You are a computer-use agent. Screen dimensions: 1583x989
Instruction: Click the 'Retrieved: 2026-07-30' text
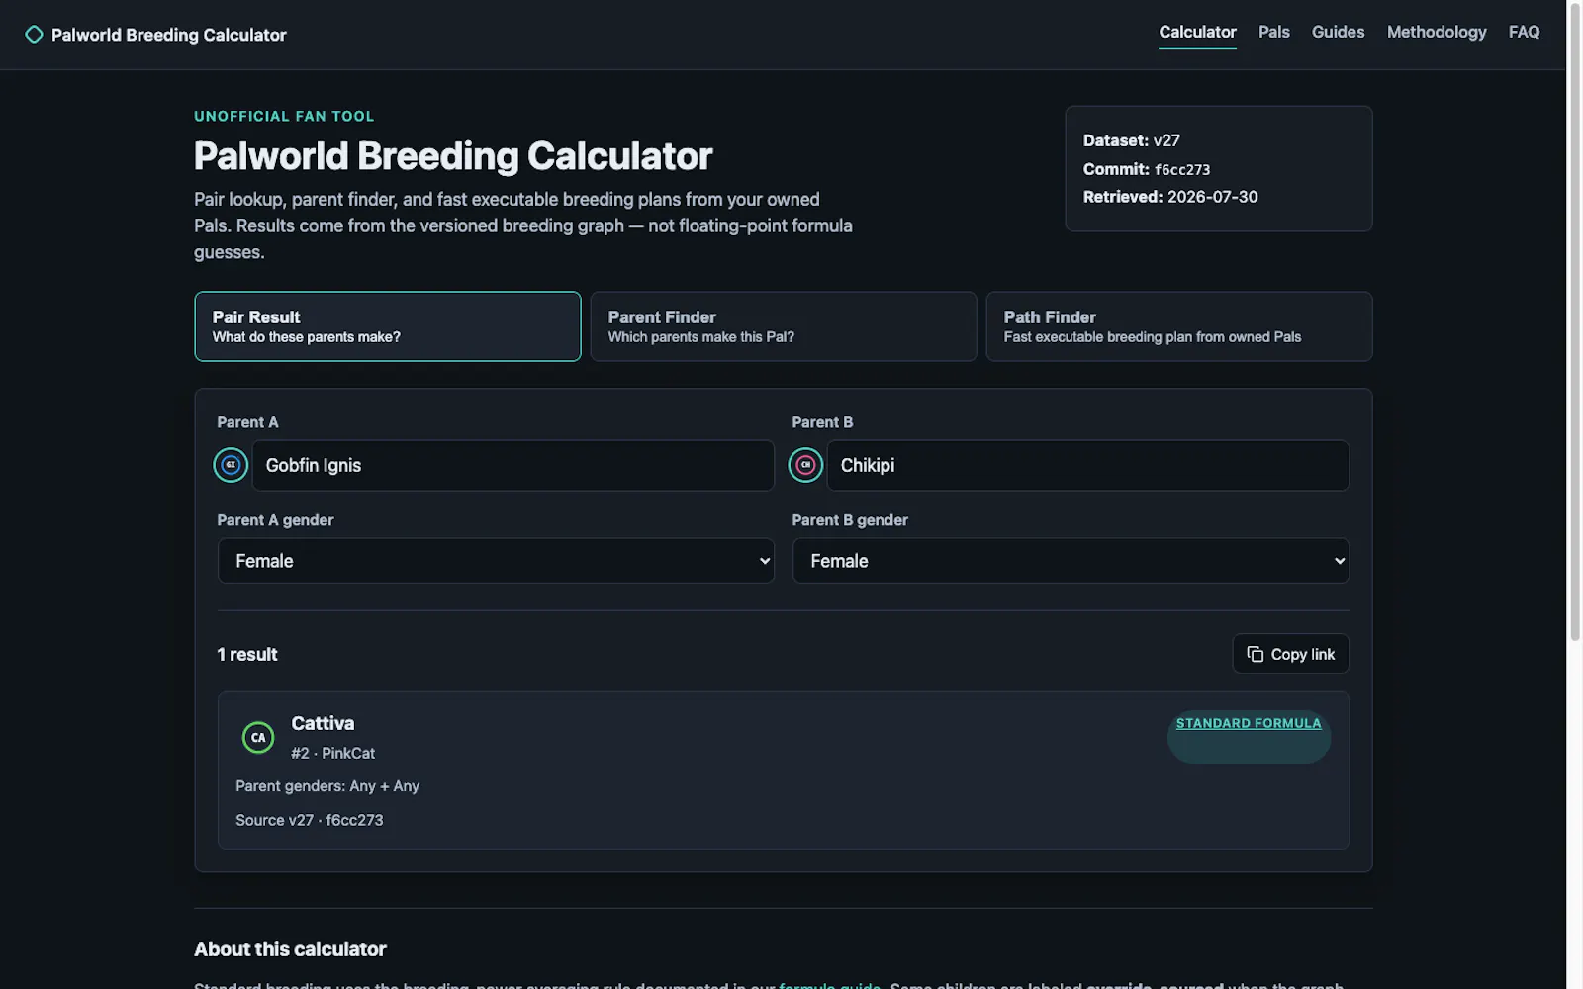point(1170,197)
